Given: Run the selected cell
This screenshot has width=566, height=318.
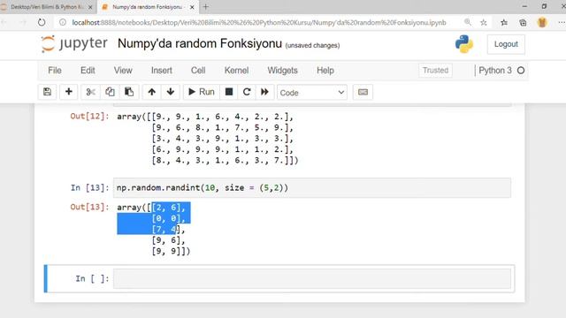Looking at the screenshot, I should (x=202, y=92).
